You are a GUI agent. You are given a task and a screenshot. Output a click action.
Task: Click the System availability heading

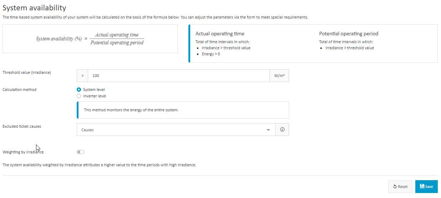click(34, 7)
